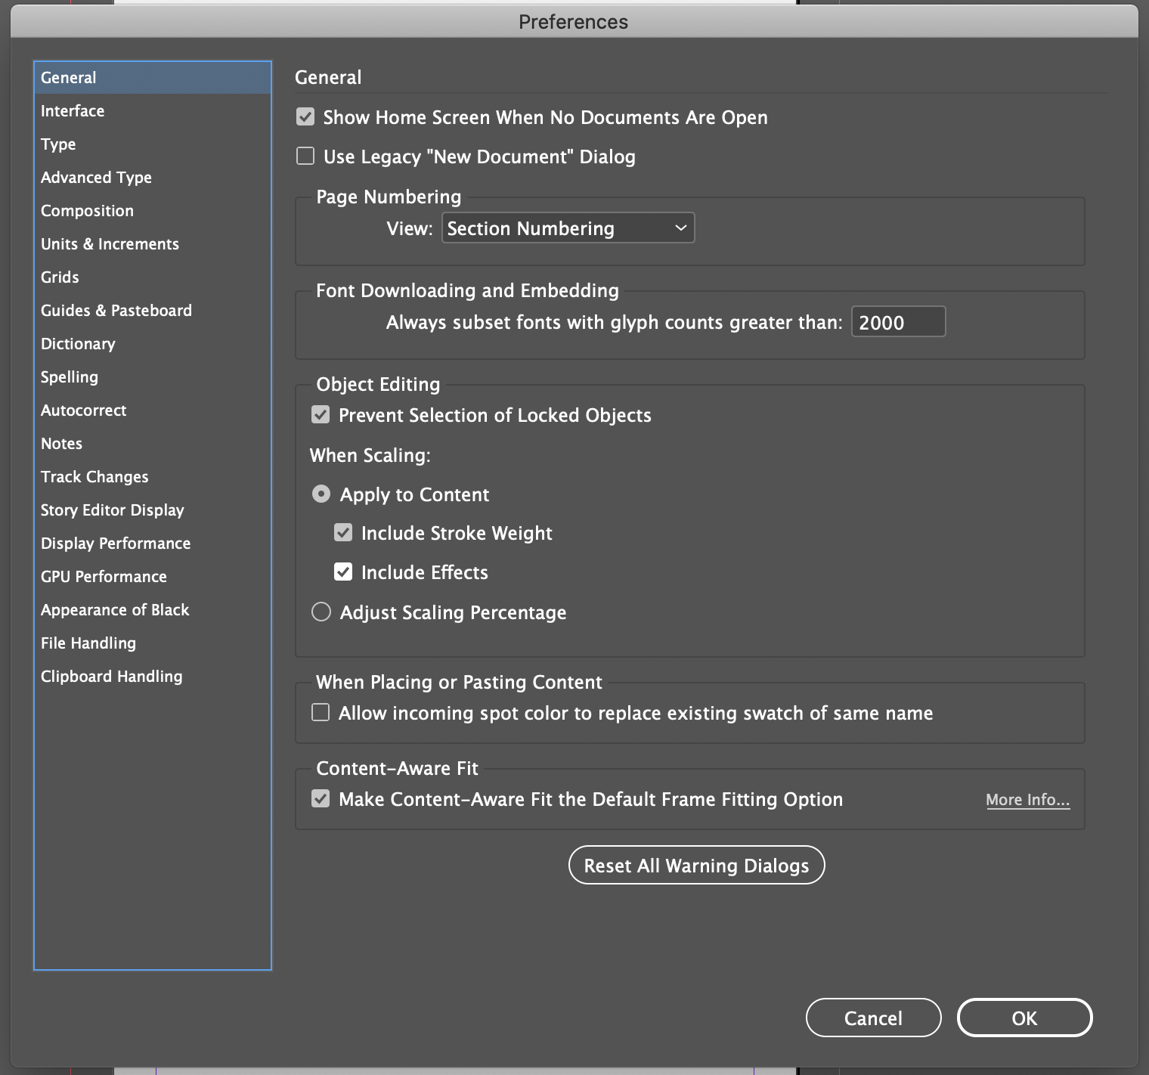Uncheck Make Content-Aware Fit default option
The image size is (1149, 1075).
[x=320, y=798]
